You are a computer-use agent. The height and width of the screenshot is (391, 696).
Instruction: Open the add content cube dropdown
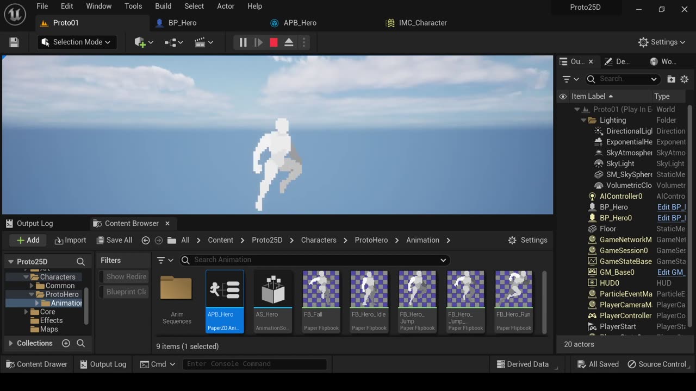144,42
